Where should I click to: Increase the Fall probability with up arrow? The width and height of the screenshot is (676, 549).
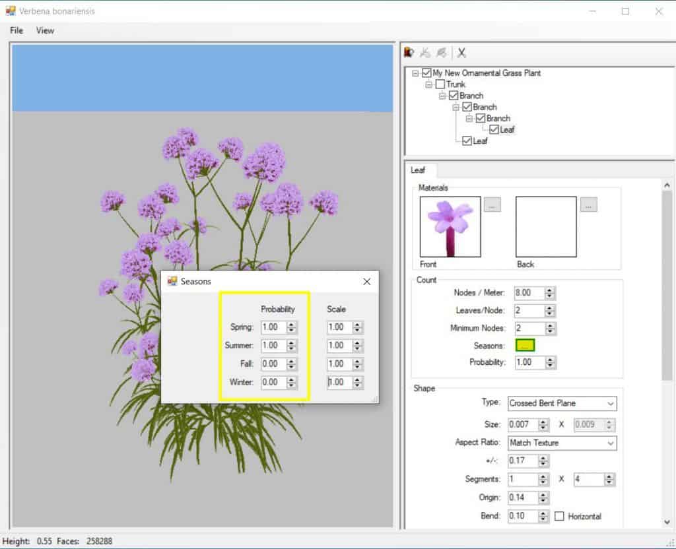click(292, 361)
